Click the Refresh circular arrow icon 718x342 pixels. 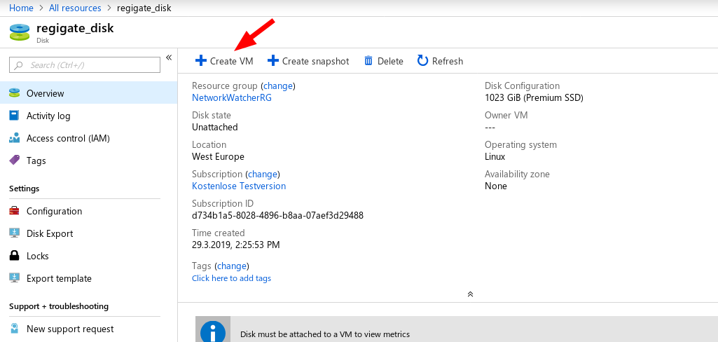click(422, 61)
